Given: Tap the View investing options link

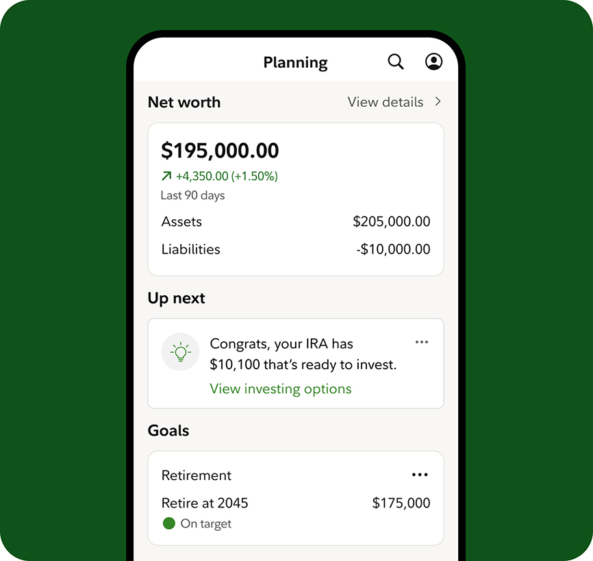Looking at the screenshot, I should coord(281,389).
